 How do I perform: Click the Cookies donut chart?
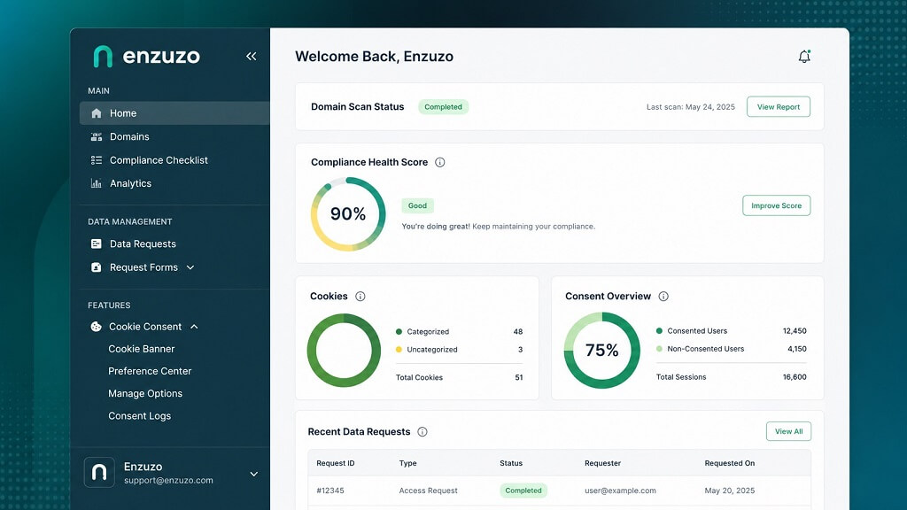pos(344,351)
